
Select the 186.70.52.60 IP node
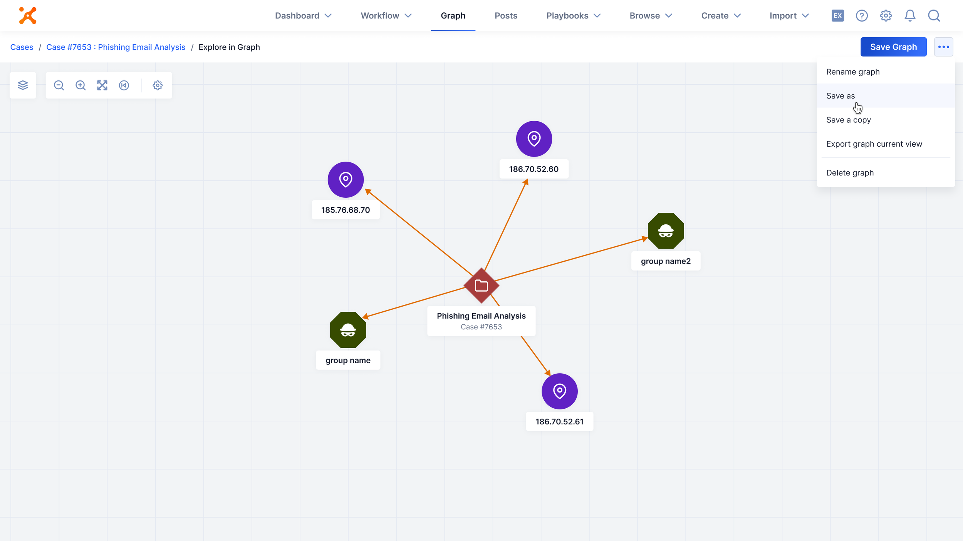pyautogui.click(x=534, y=139)
